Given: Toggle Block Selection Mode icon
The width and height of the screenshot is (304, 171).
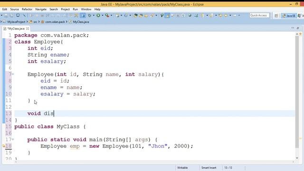Looking at the screenshot, I should point(178,15).
